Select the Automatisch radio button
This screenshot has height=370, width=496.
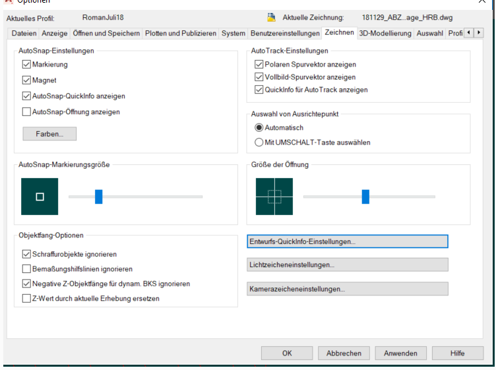coord(259,128)
